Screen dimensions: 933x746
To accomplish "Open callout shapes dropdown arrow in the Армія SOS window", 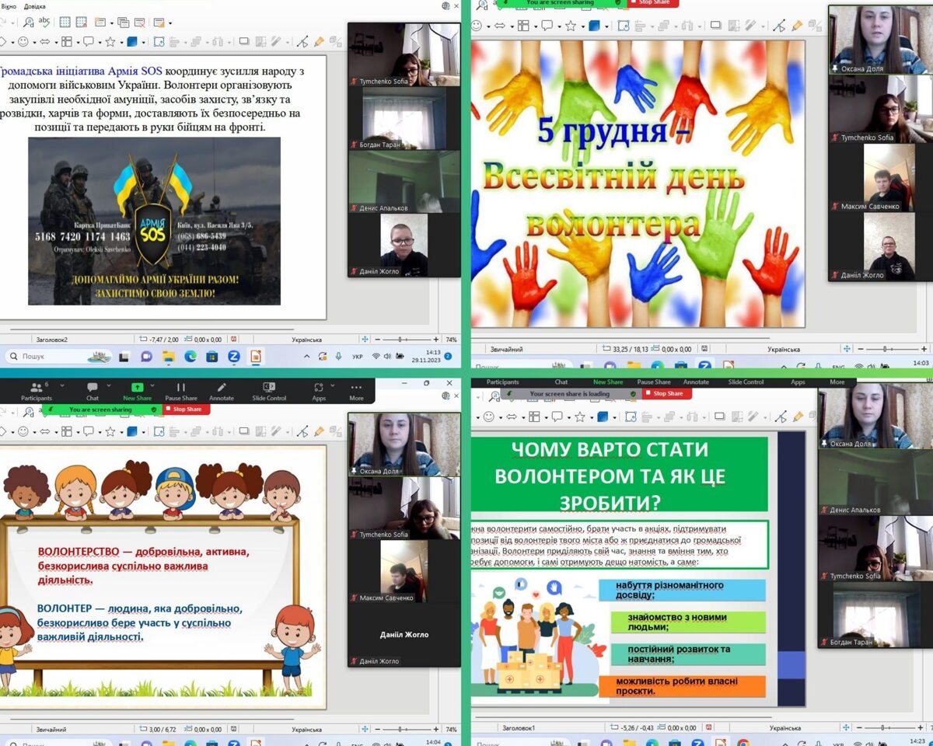I will coord(98,42).
